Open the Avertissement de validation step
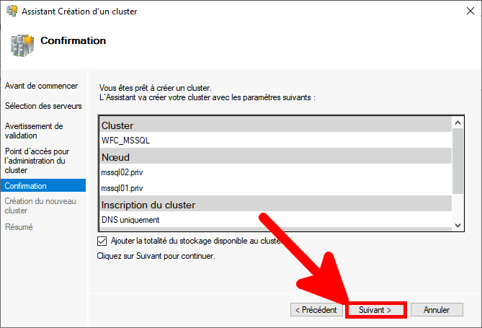The width and height of the screenshot is (482, 328). (34, 130)
